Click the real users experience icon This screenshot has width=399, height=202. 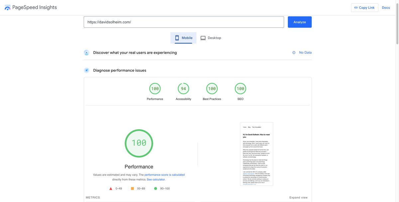pos(86,52)
